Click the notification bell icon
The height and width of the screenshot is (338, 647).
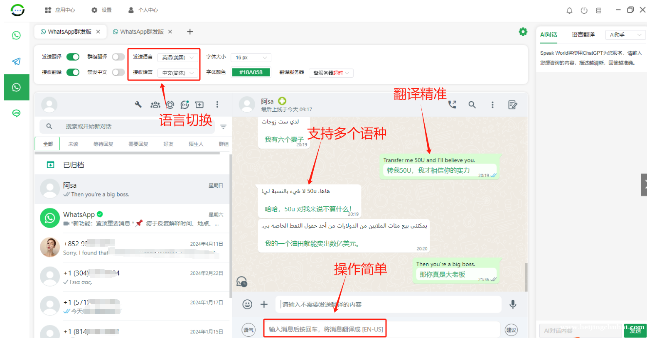click(x=569, y=10)
